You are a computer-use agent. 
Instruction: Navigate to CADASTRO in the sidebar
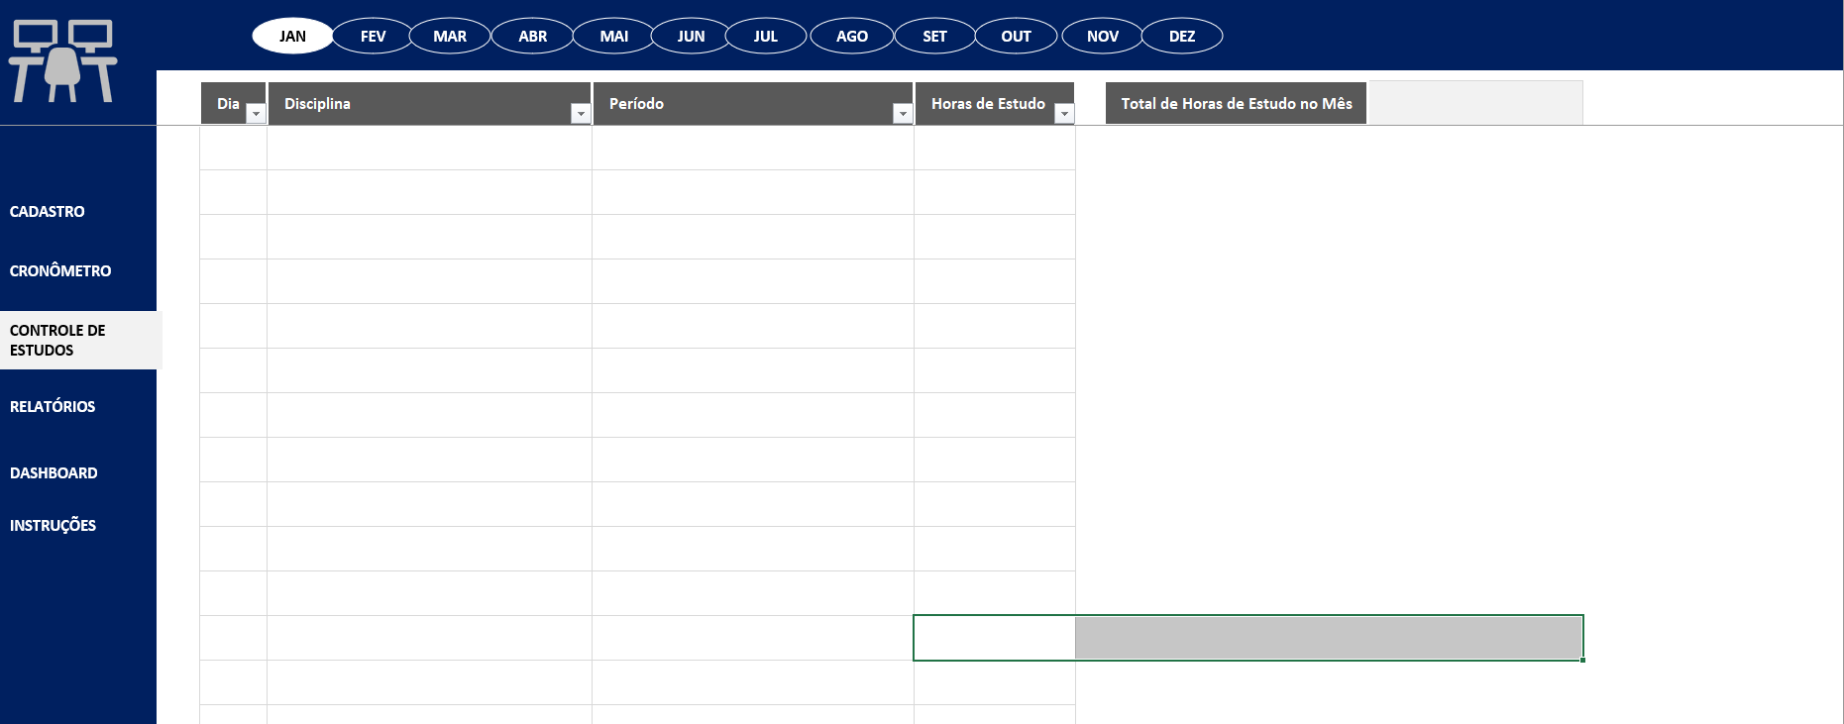48,211
